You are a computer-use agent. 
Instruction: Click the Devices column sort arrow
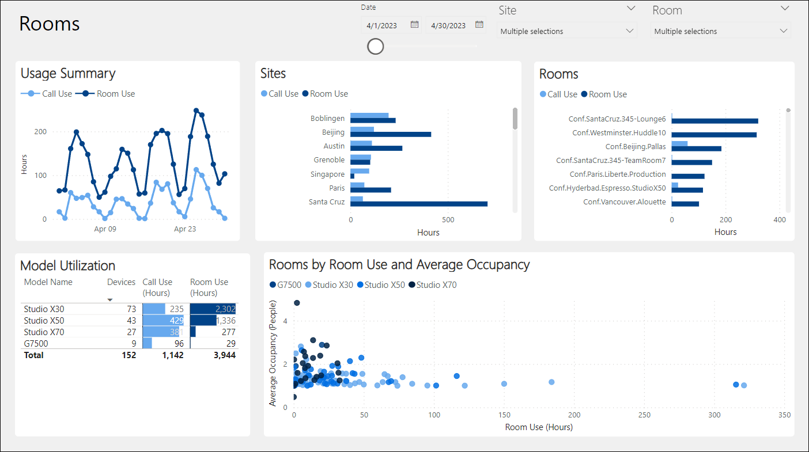point(110,299)
